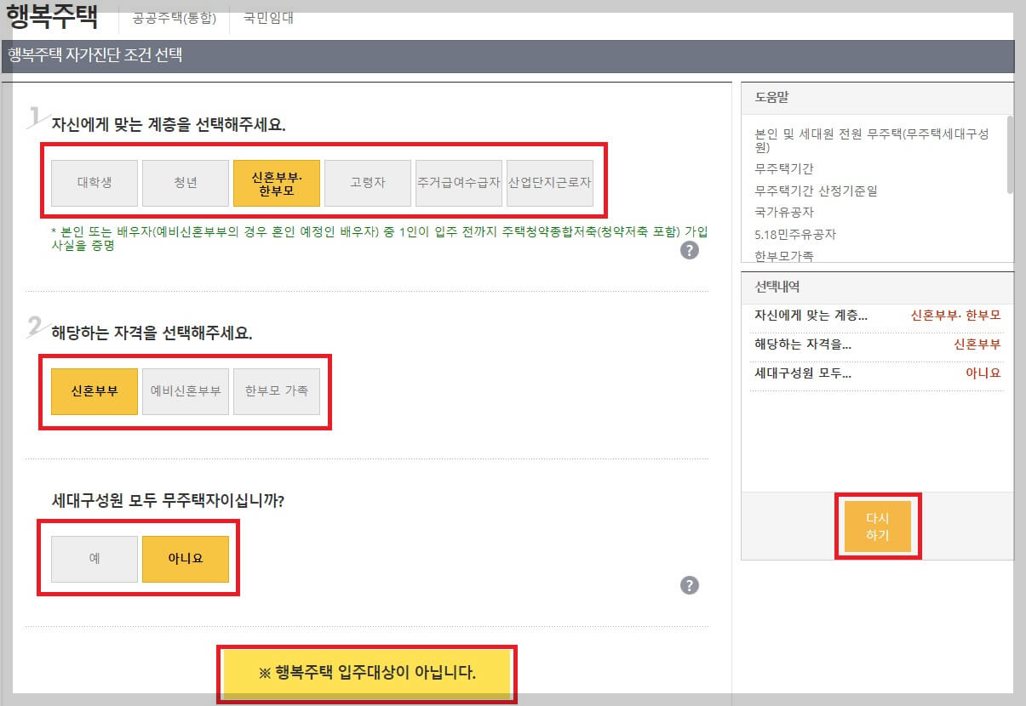Screen dimensions: 1026x706
Task: Click the selected 아니요 answer button
Action: pos(186,558)
